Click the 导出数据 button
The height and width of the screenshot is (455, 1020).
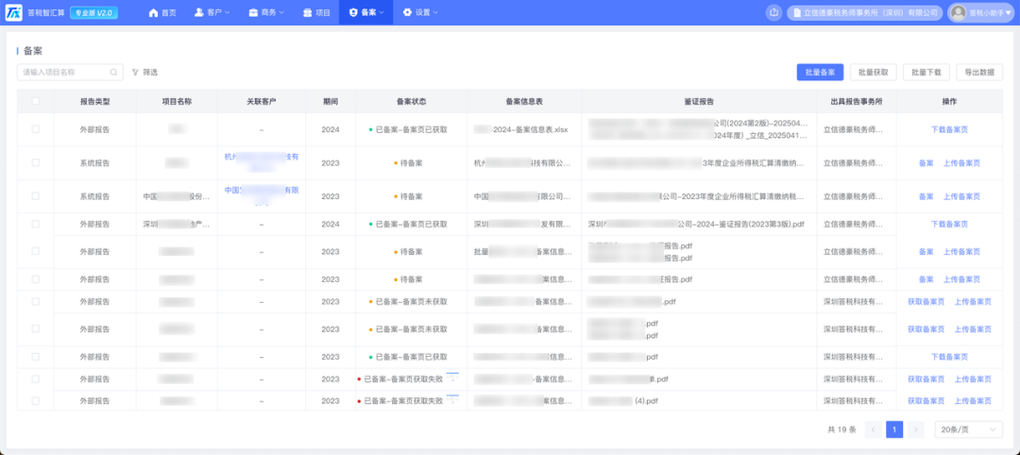[979, 72]
